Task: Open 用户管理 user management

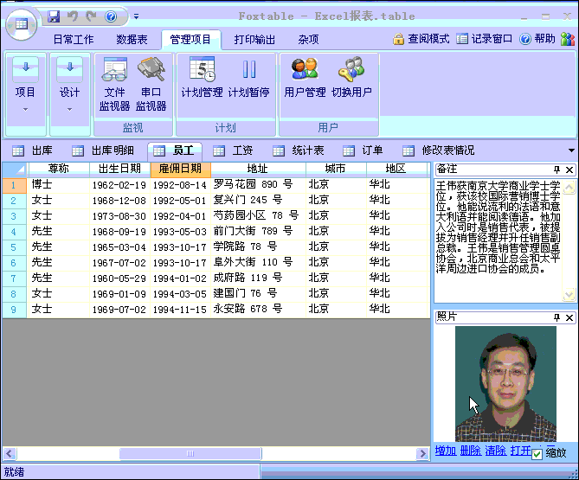Action: [305, 78]
